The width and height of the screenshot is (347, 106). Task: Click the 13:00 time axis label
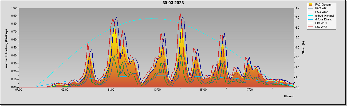click(157, 90)
